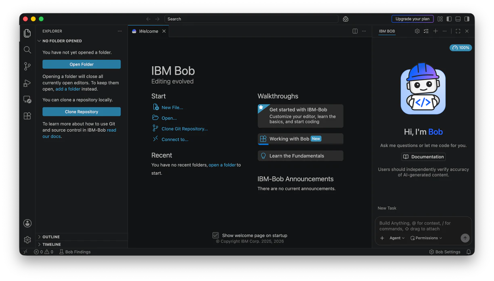Expand the Timeline section

pos(82,244)
